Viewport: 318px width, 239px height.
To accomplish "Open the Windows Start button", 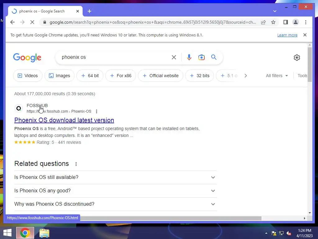I will [7, 233].
